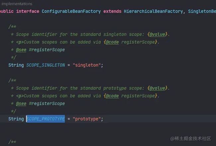Click the String type before SCOPE_SINGLETON
This screenshot has height=146, width=216.
(16, 65)
